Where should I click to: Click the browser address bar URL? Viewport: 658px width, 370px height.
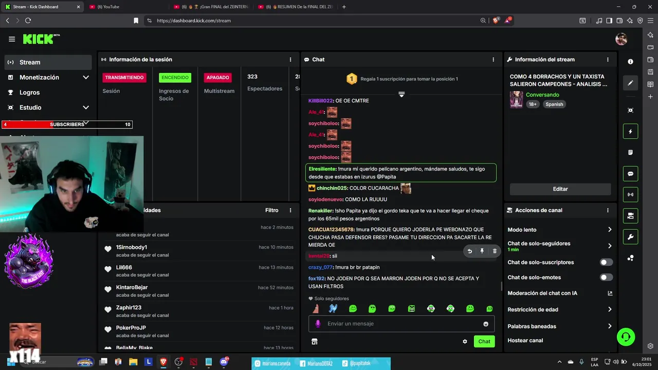(194, 21)
